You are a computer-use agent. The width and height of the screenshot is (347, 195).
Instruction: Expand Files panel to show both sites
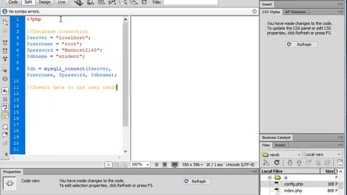click(340, 162)
